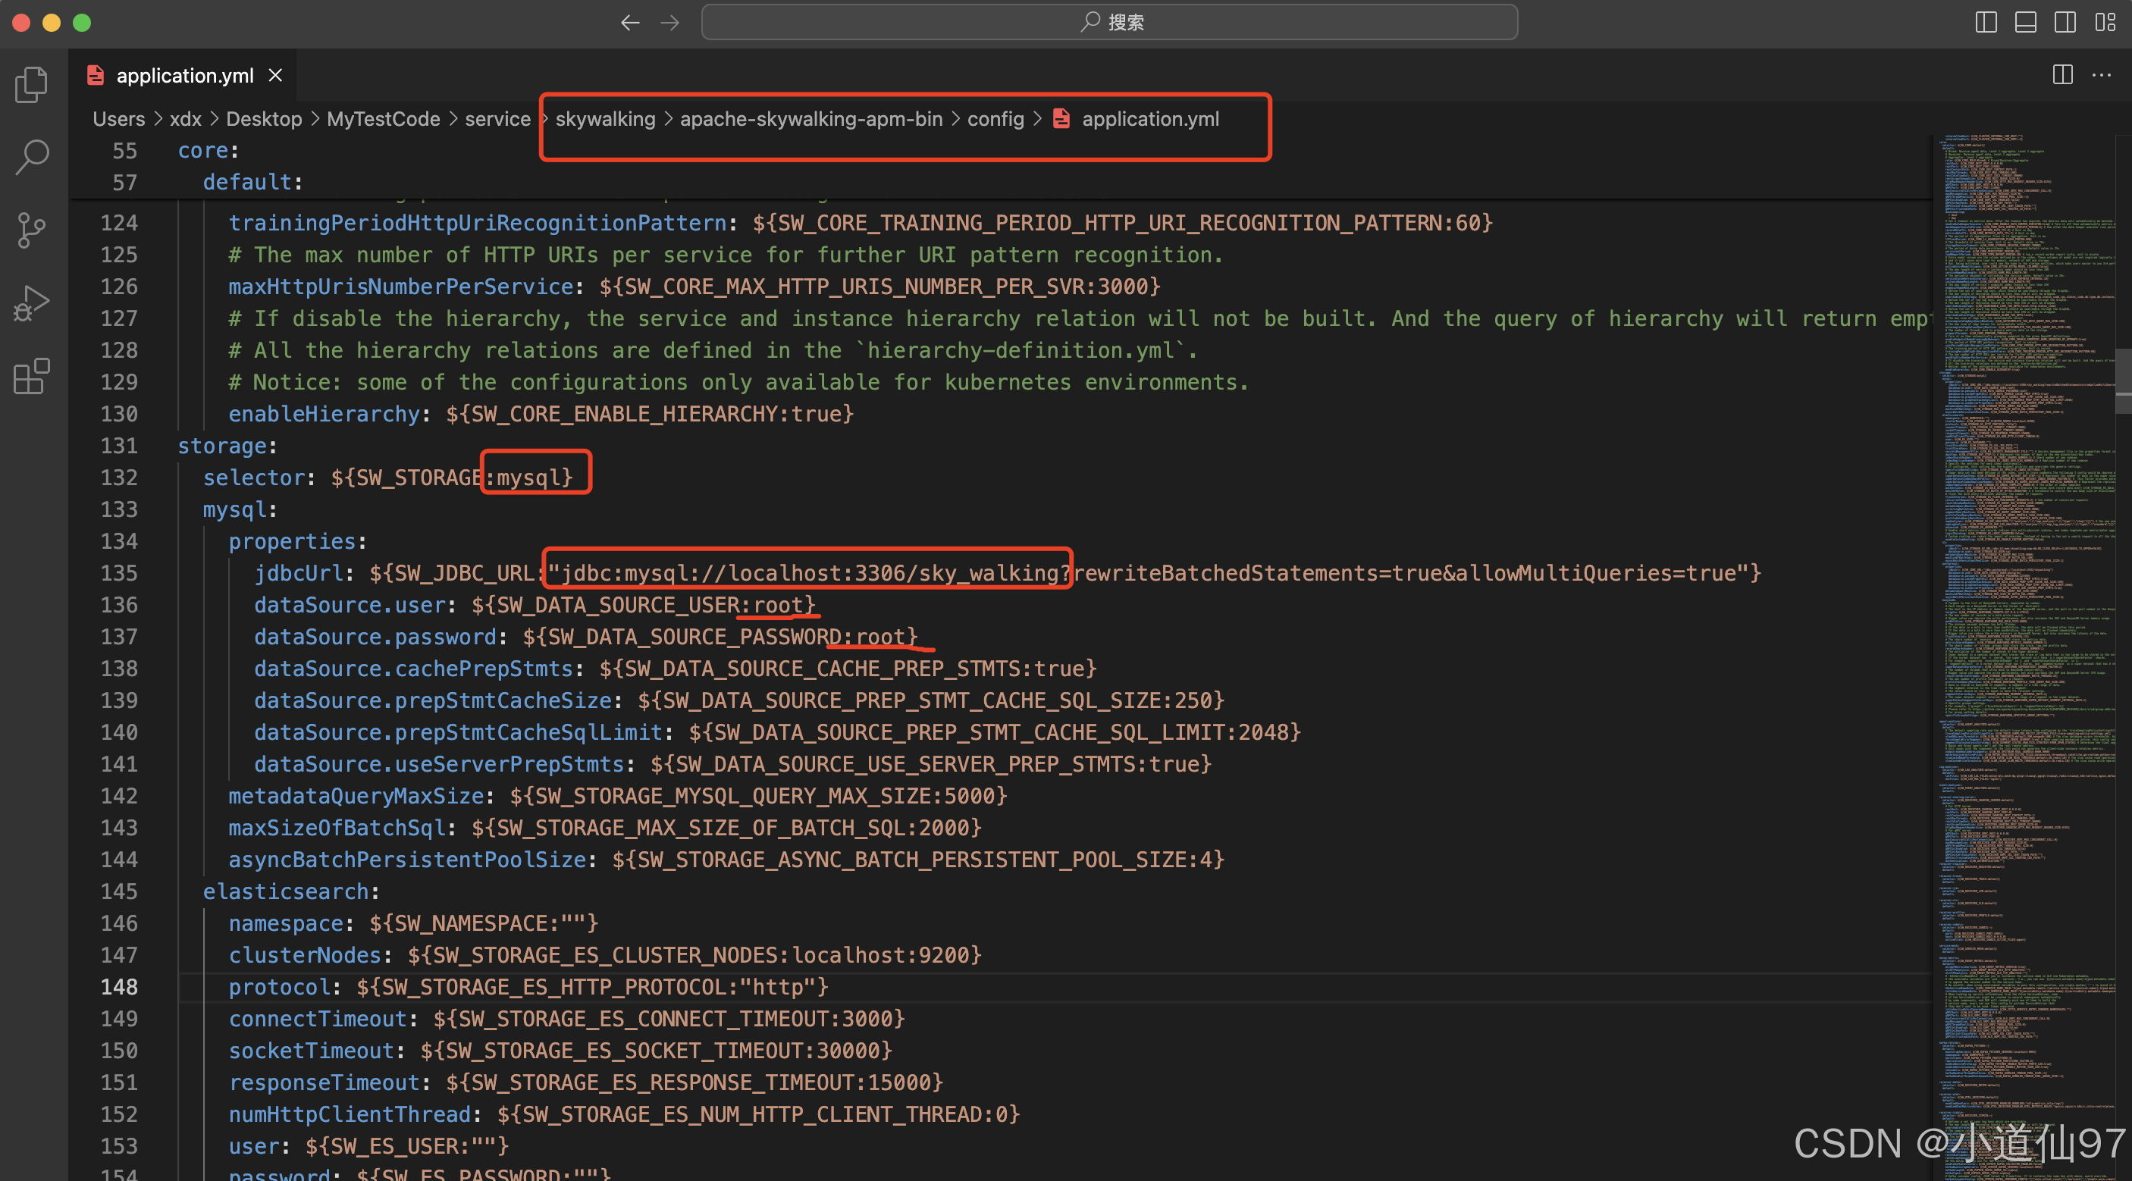The image size is (2132, 1181).
Task: Click 'clusterNodes' key on line 147
Action: 305,955
